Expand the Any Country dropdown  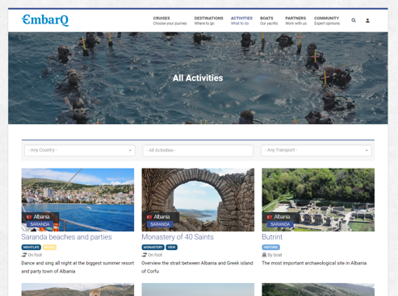coord(80,150)
